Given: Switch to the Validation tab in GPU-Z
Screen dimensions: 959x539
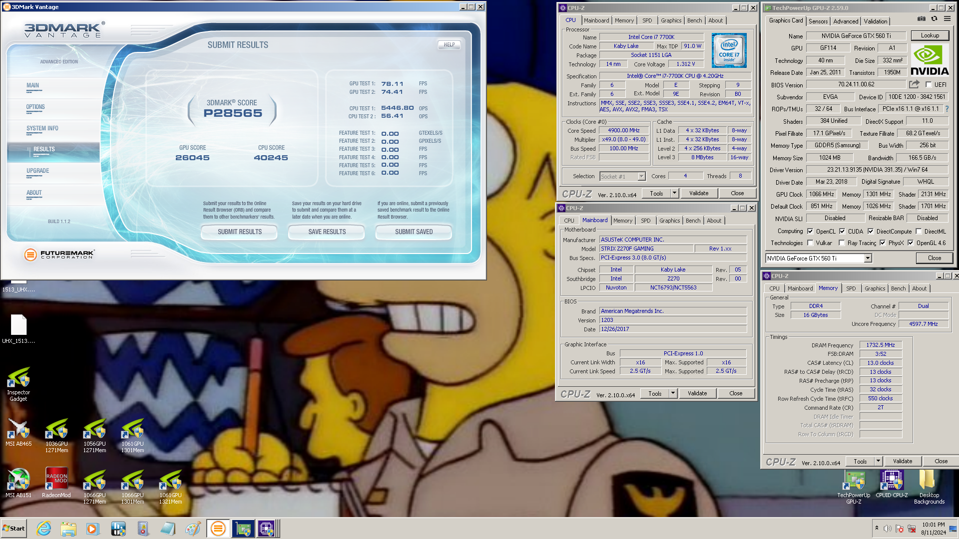Looking at the screenshot, I should pyautogui.click(x=876, y=21).
